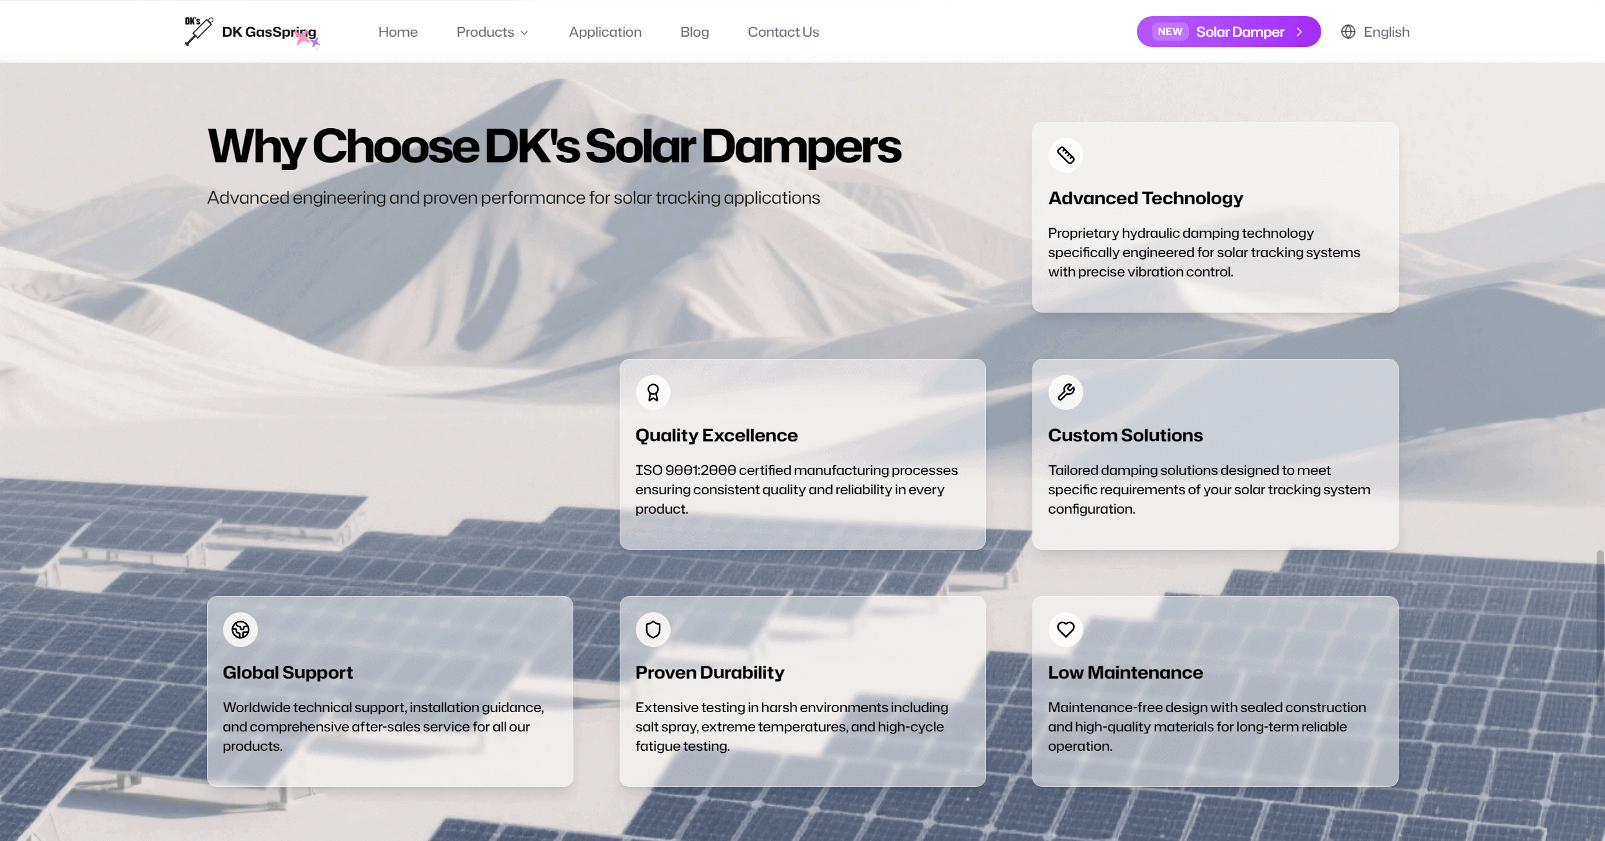The image size is (1605, 841).
Task: Click the globe icon on Global Support card
Action: point(240,630)
